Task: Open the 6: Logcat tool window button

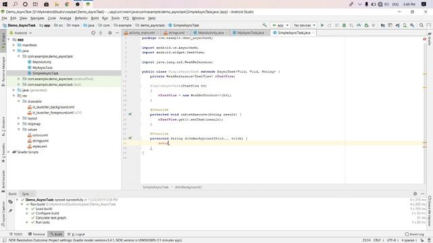Action: tap(76, 234)
